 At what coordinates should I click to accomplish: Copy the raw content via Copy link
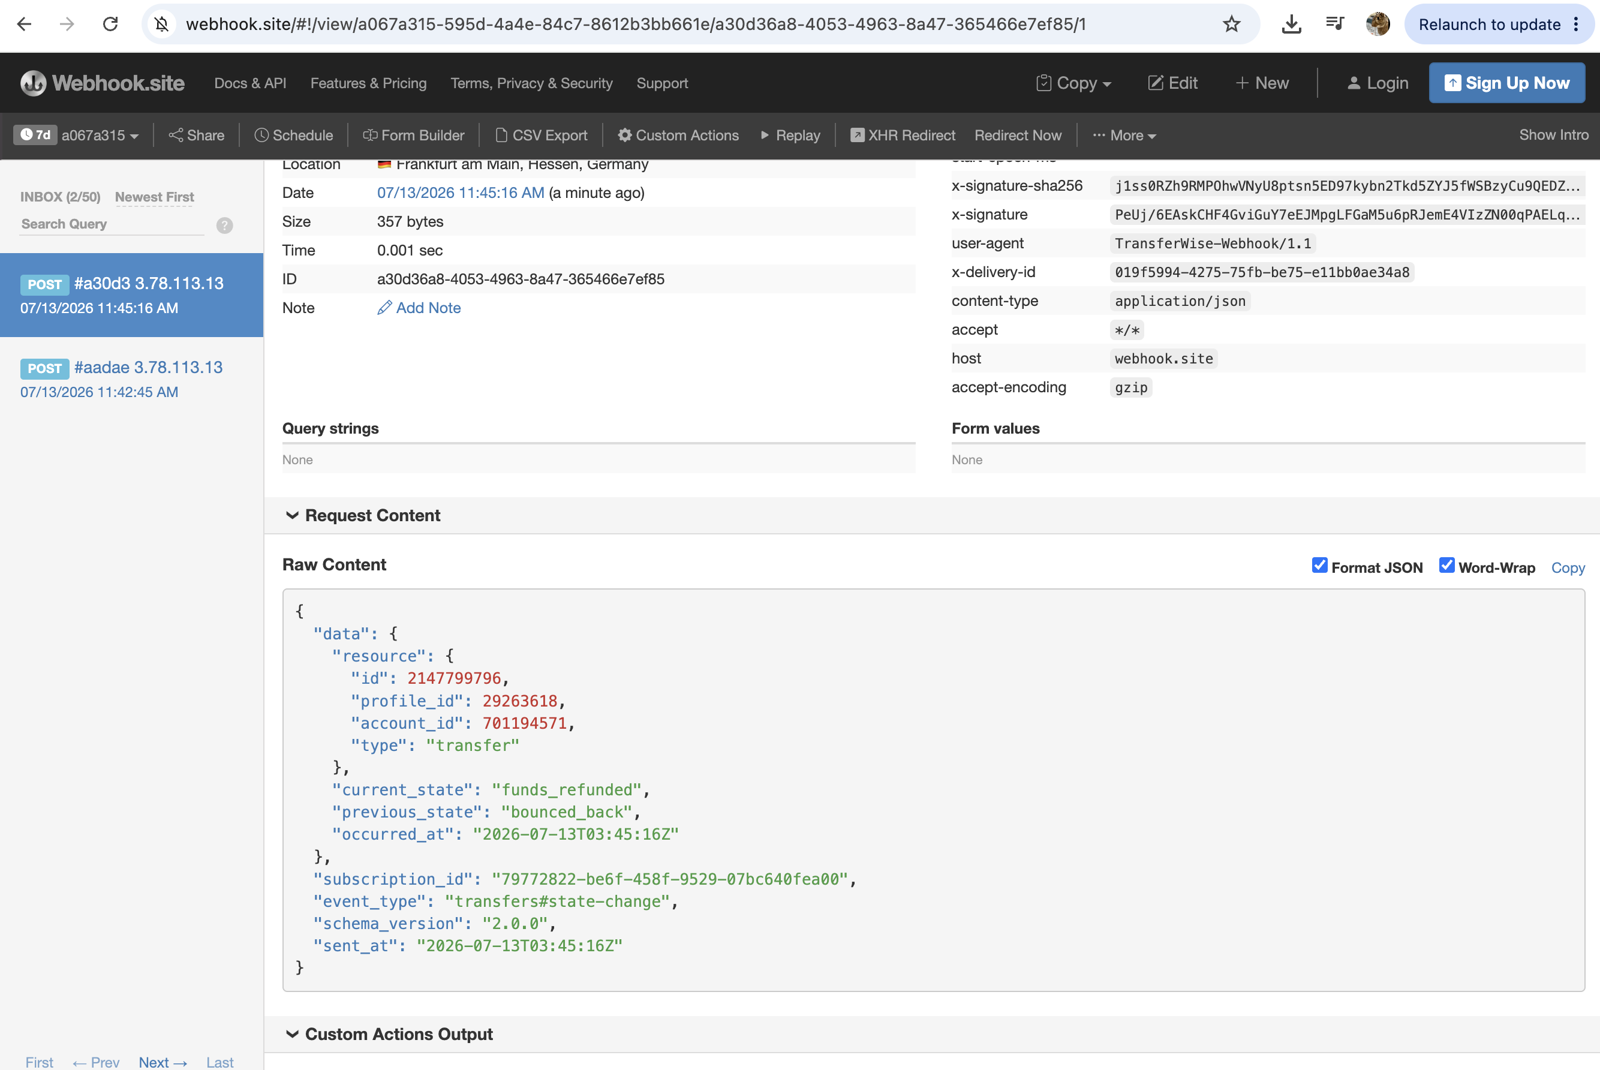[1567, 568]
